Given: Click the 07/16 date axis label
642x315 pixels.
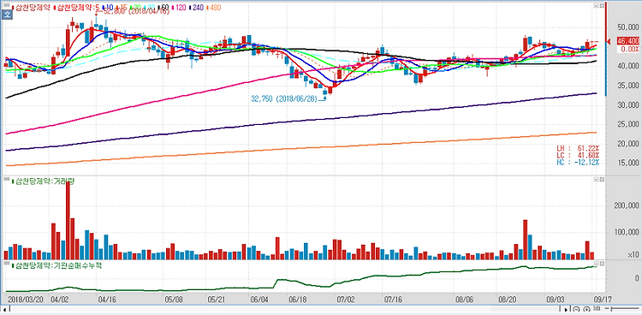Looking at the screenshot, I should point(392,299).
